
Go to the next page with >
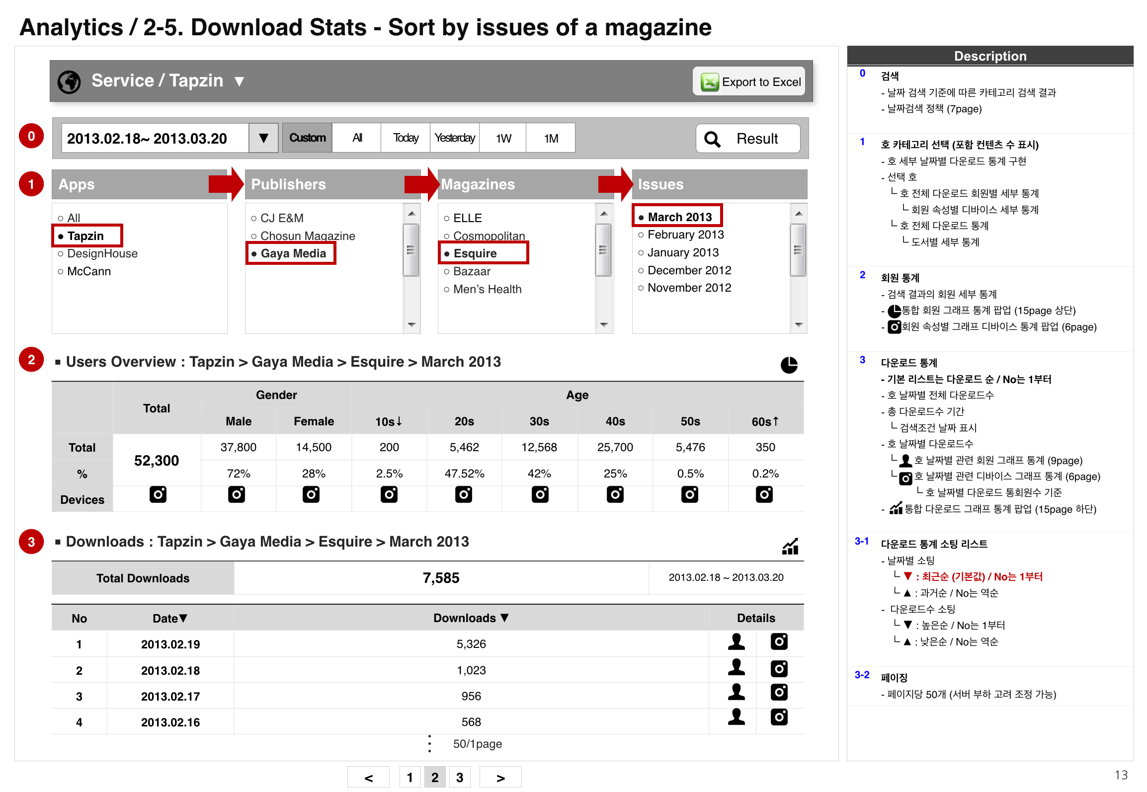500,778
